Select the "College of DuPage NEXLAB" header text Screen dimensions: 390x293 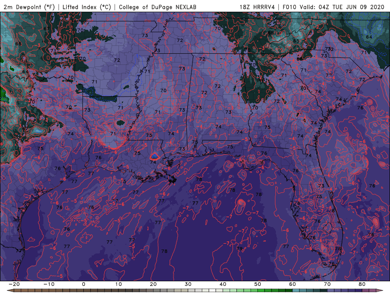(157, 7)
